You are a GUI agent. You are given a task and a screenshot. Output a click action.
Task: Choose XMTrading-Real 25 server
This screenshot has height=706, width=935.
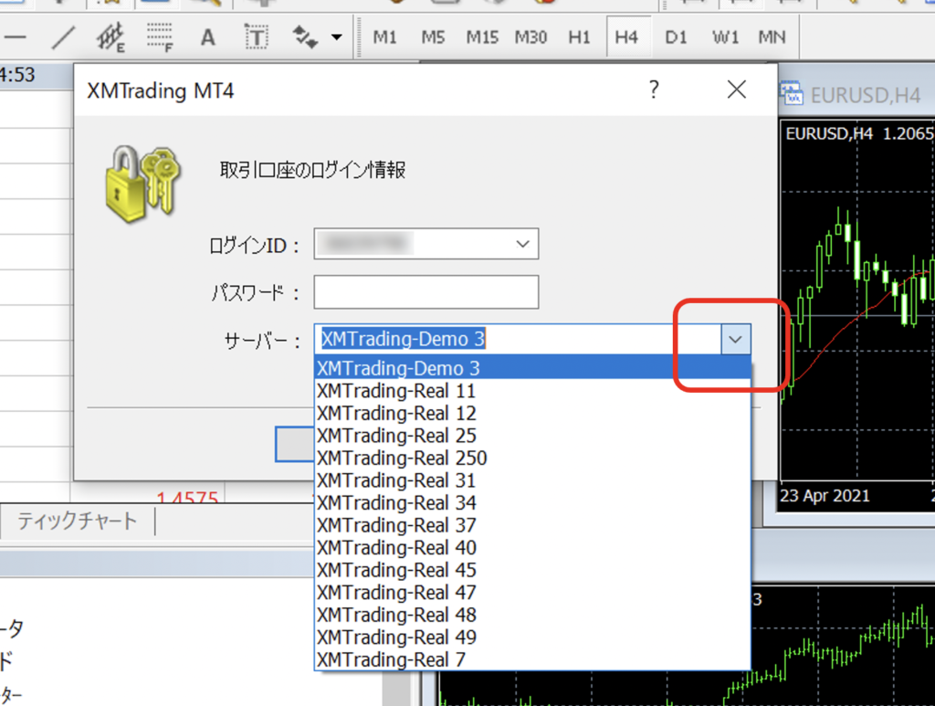532,436
